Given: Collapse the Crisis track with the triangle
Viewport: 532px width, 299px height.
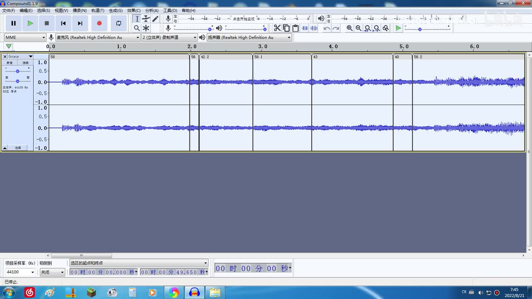Looking at the screenshot, I should coord(5,148).
